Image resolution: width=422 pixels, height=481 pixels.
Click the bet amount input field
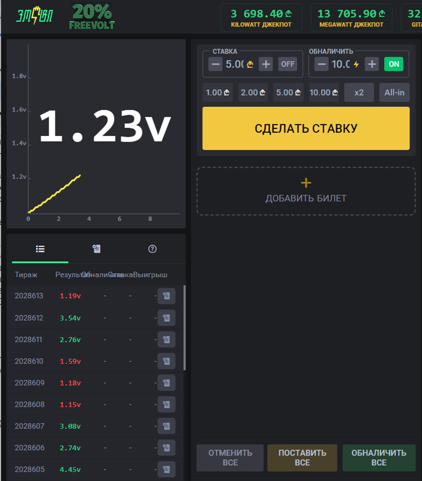tap(235, 64)
